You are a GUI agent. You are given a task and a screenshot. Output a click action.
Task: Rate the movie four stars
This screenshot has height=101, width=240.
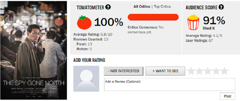click(216, 71)
